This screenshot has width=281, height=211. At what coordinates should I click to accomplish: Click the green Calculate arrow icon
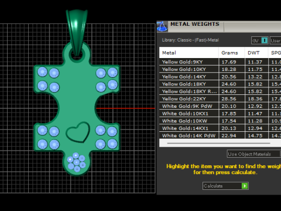coord(245,186)
